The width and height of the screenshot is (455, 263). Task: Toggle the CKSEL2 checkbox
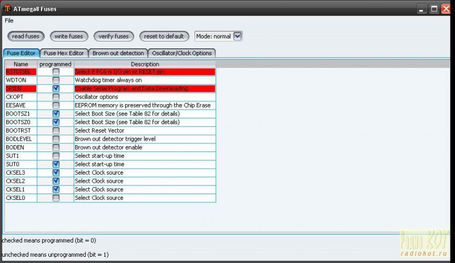click(x=56, y=181)
